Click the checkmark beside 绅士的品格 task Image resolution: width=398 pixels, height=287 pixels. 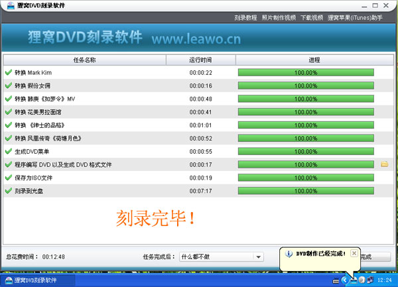point(9,125)
